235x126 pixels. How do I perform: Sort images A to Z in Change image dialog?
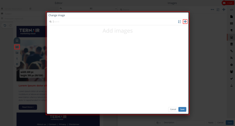179,22
